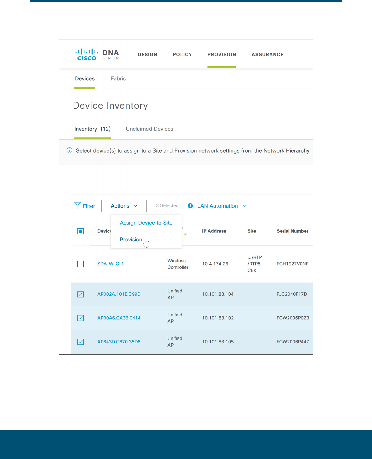Screen dimensions: 372x459
Task: Click the 3 Selected count label
Action: 167,206
